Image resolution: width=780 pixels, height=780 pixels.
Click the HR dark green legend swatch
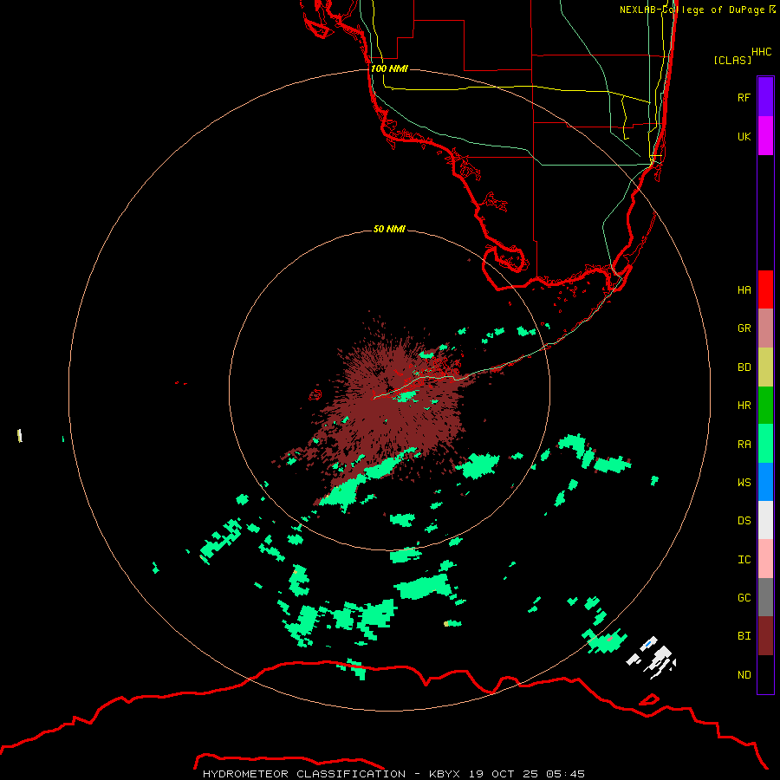tap(765, 406)
